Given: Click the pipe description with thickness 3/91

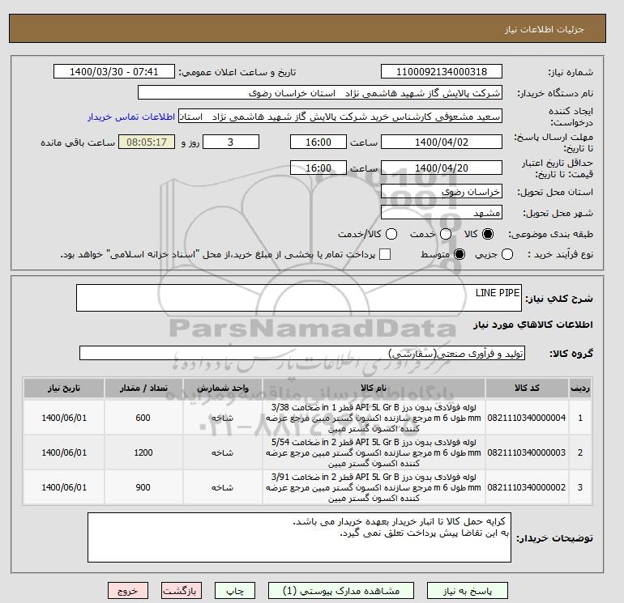Looking at the screenshot, I should click(x=374, y=487).
